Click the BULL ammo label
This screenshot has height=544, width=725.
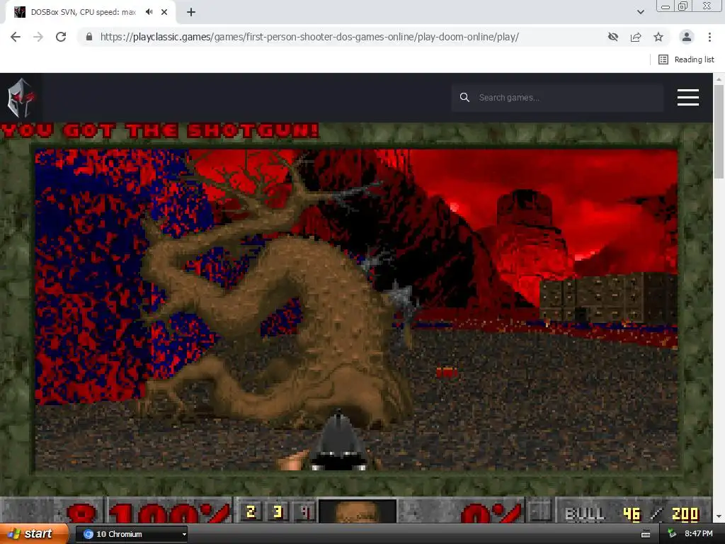pos(584,514)
